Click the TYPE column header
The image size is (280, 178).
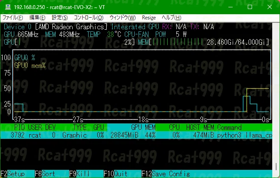(80, 127)
